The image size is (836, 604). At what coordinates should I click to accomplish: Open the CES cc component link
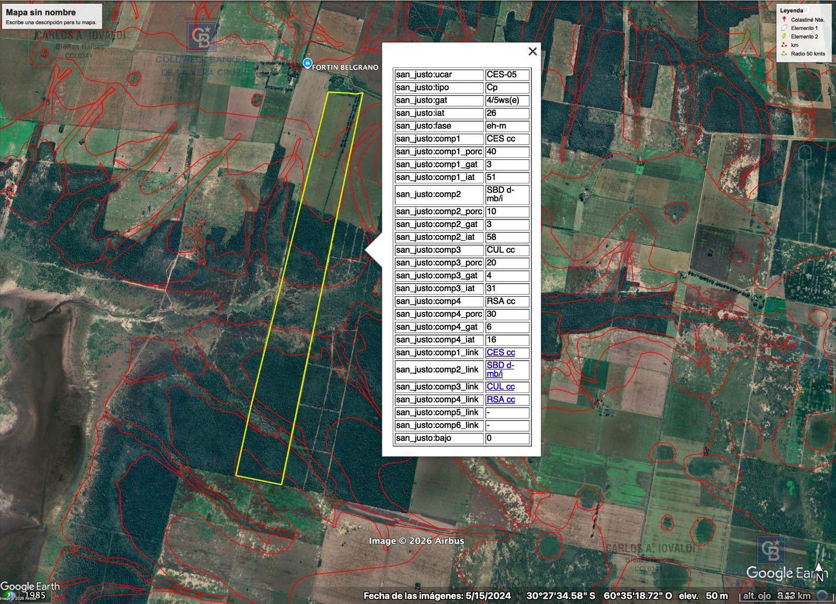click(501, 353)
